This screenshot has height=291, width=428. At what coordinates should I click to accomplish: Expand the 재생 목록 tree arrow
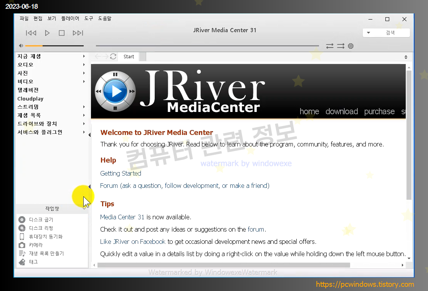pos(84,115)
